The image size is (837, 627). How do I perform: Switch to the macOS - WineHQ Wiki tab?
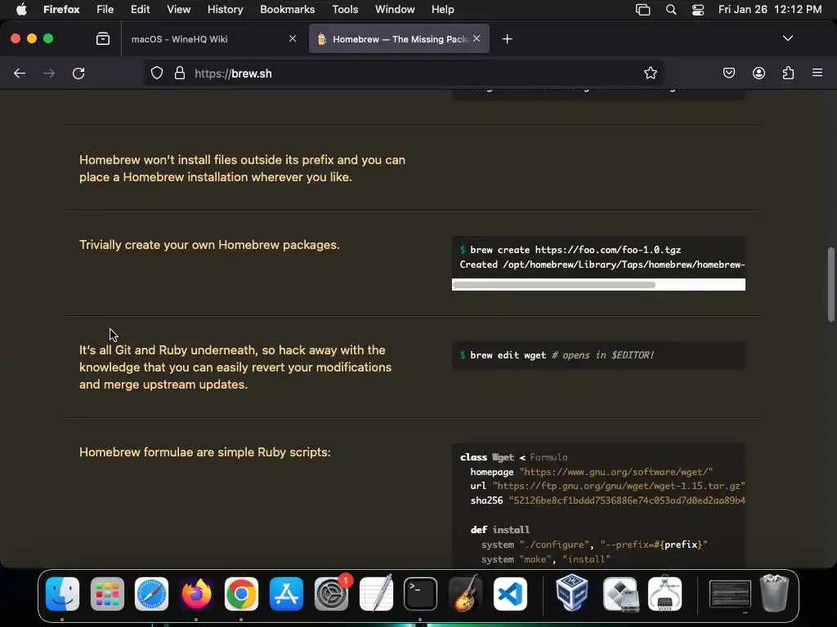212,39
